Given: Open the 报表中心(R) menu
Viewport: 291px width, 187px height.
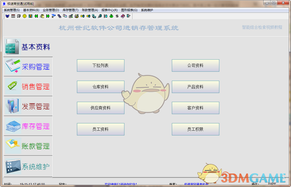Looking at the screenshot, I should 110,10.
